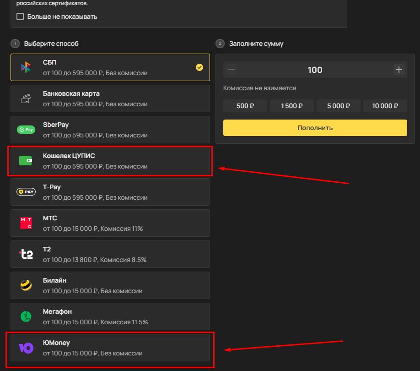Set amount to 1 500 ₽
The width and height of the screenshot is (420, 371).
point(292,106)
